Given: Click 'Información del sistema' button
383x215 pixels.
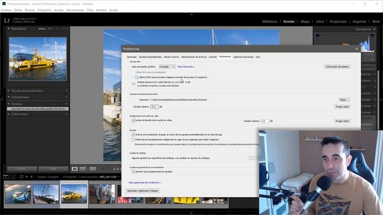Looking at the screenshot, I should 338,66.
